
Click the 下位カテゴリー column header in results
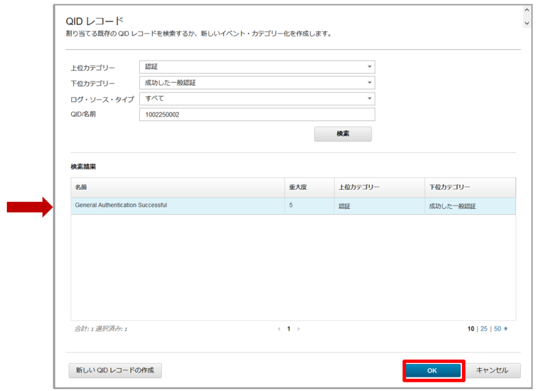coord(470,187)
